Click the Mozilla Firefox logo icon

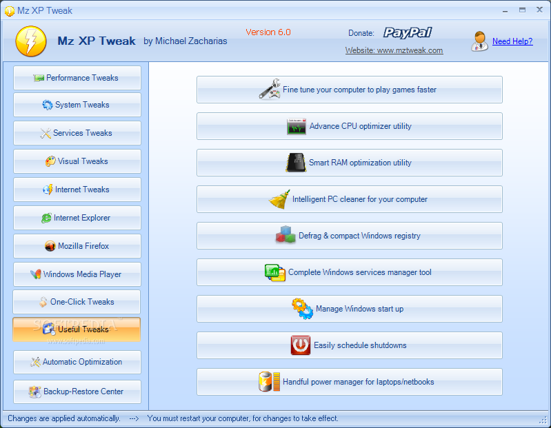(50, 246)
